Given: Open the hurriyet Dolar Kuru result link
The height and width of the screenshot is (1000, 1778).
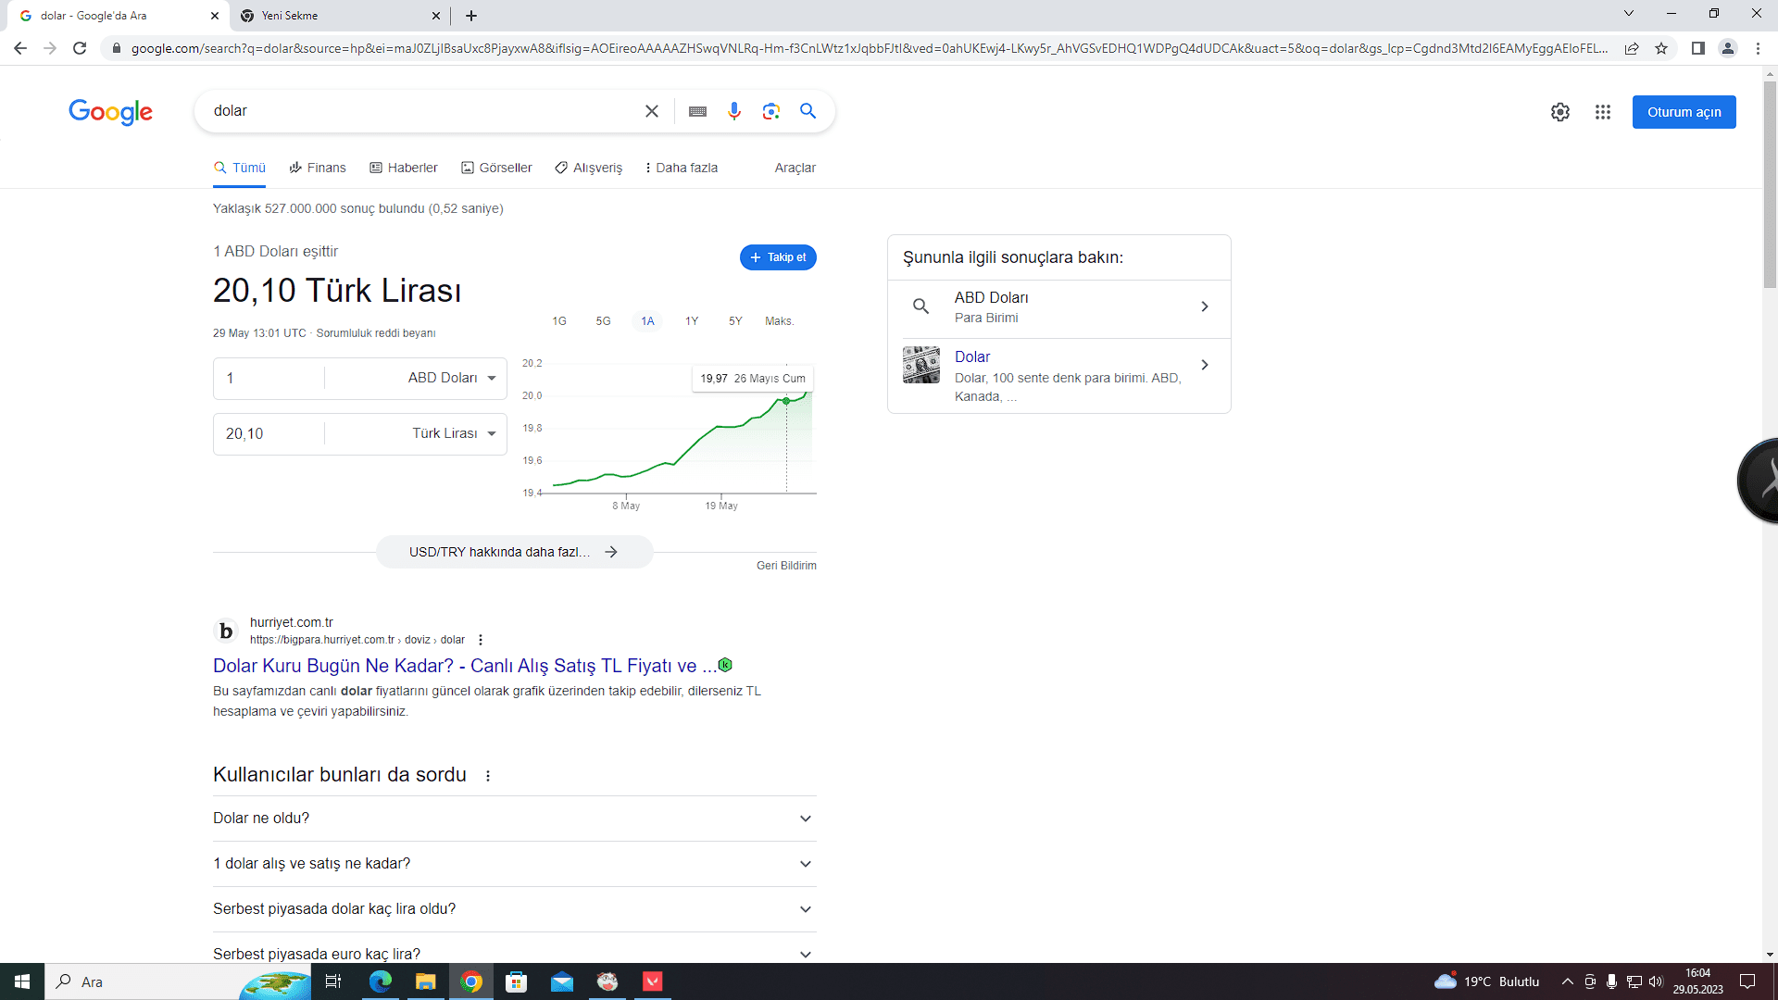Looking at the screenshot, I should click(x=464, y=666).
